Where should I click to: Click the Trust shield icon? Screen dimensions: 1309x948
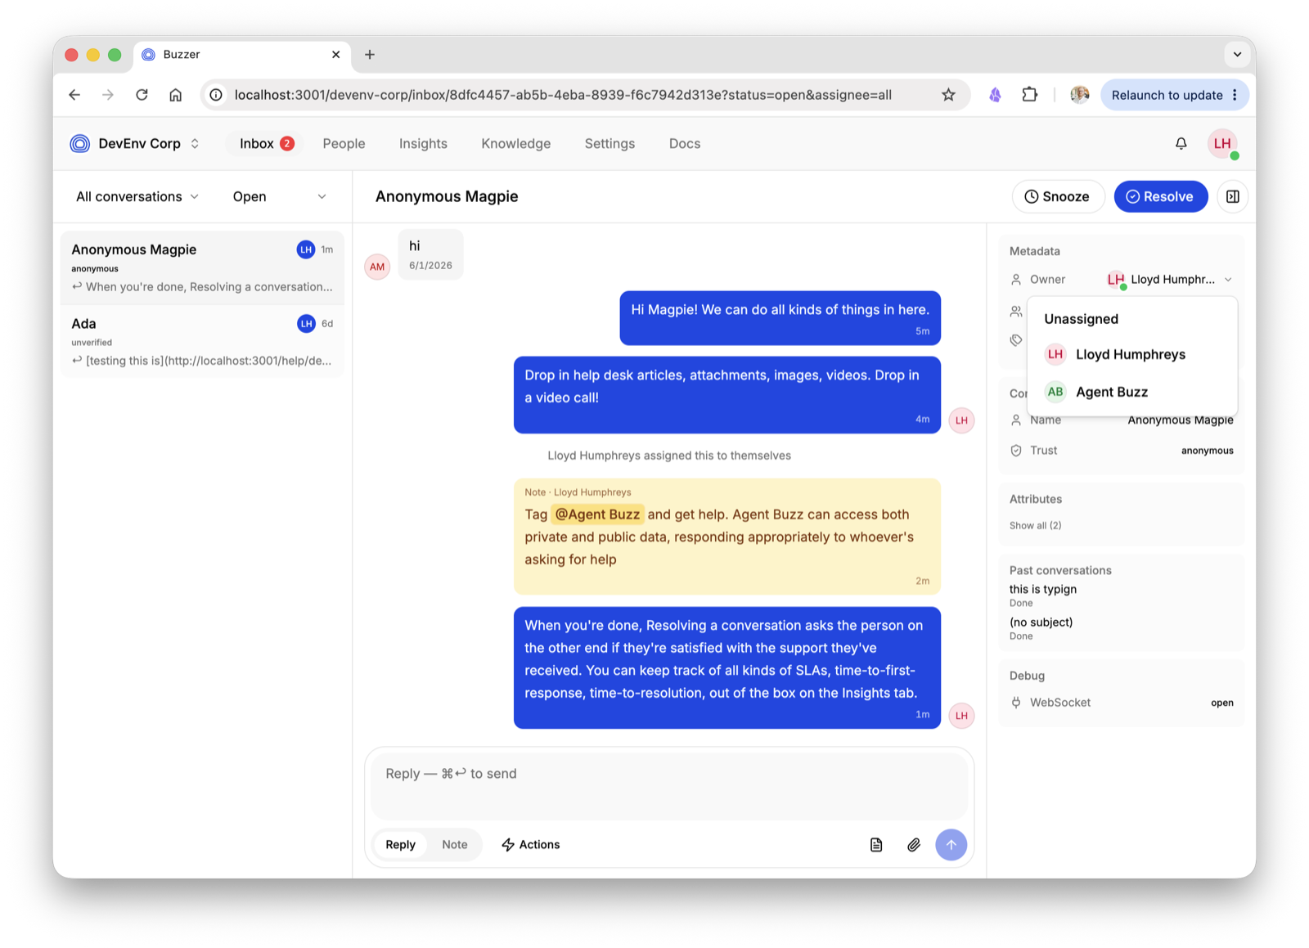click(1016, 451)
